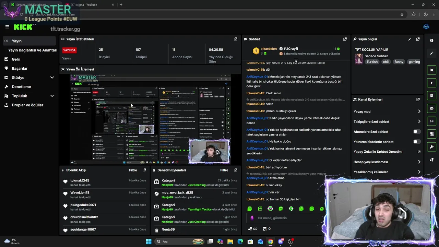Screen dimensions: 439x247
Task: Toggle the lightning activity feed widget icon
Action: pos(431,83)
